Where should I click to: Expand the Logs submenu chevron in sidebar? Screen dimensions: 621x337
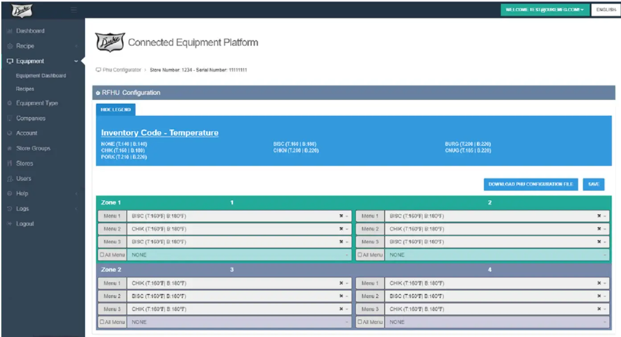[x=76, y=209]
